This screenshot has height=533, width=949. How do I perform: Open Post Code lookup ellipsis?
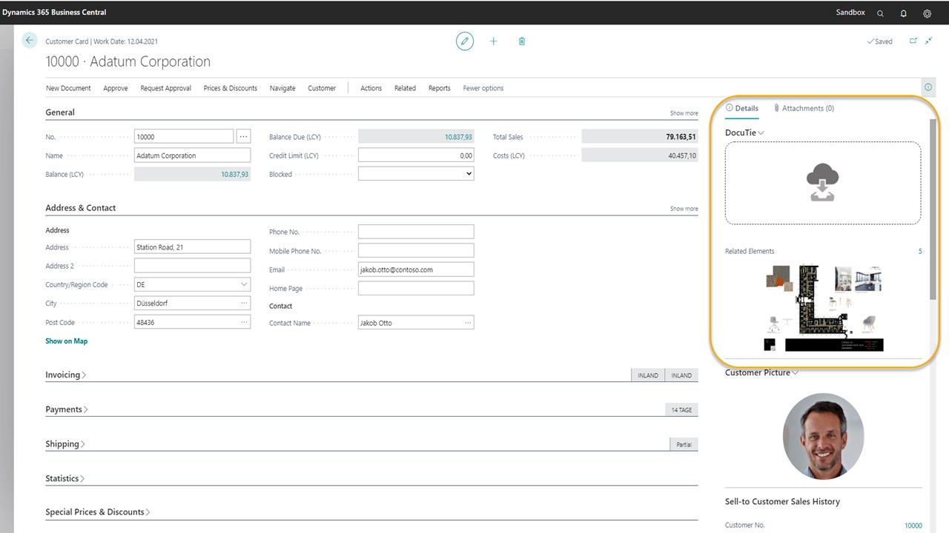(244, 322)
